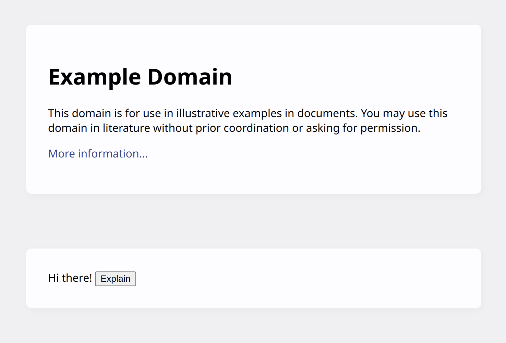Open the More information... link
506x343 pixels.
click(x=98, y=154)
